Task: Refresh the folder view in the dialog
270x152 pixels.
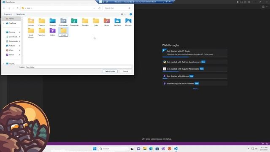Action: pyautogui.click(x=100, y=8)
